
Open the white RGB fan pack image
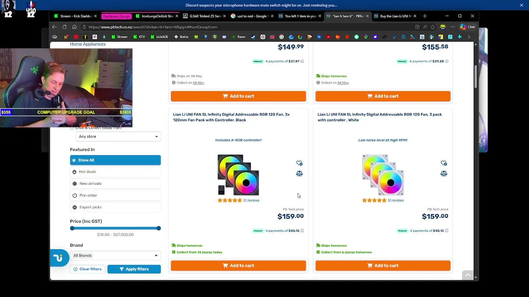tap(383, 175)
